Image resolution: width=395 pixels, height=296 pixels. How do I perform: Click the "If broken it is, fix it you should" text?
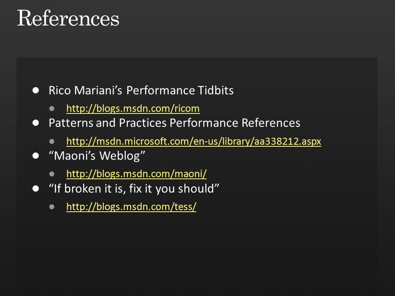coord(134,189)
